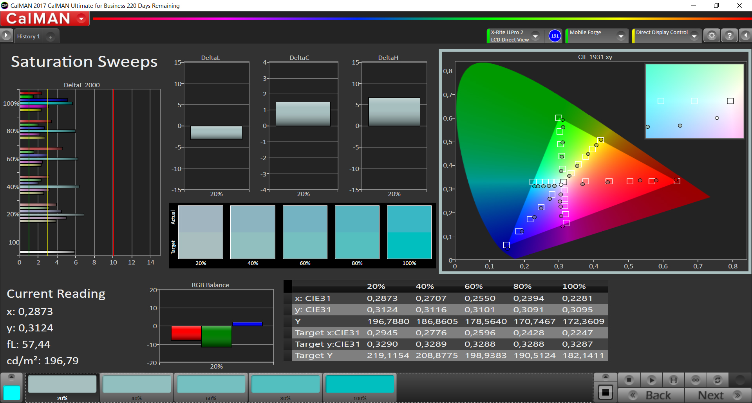Click the RGB Balance green bar
This screenshot has width=752, height=403.
[x=217, y=336]
